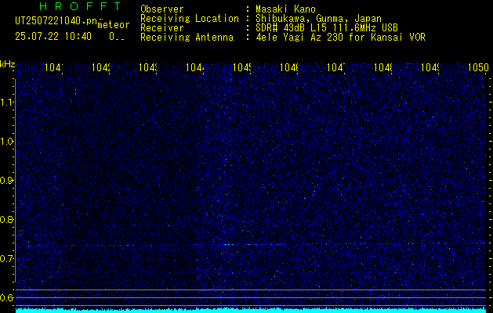Screen dimensions: 493x313
Task: Click the green HROFFT title text
Action: click(x=80, y=6)
